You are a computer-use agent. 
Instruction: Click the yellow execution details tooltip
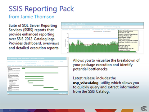point(128,40)
